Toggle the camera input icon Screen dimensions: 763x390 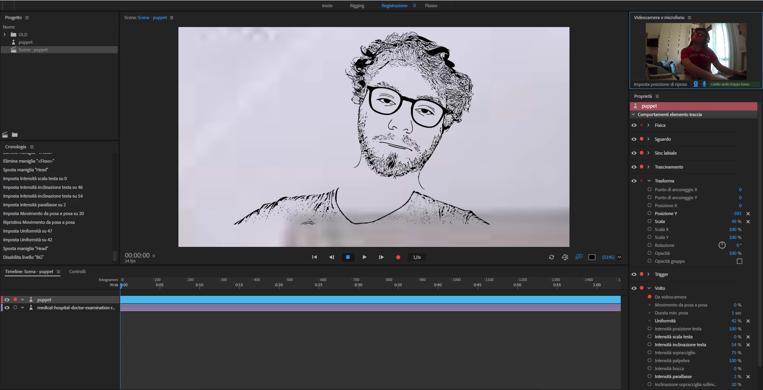pos(696,84)
